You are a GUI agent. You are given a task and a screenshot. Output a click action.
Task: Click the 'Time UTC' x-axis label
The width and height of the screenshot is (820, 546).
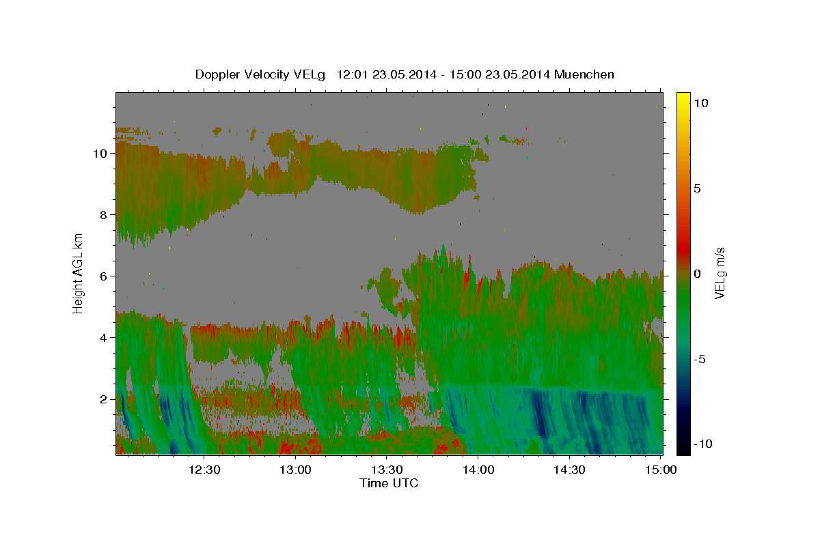click(x=389, y=483)
